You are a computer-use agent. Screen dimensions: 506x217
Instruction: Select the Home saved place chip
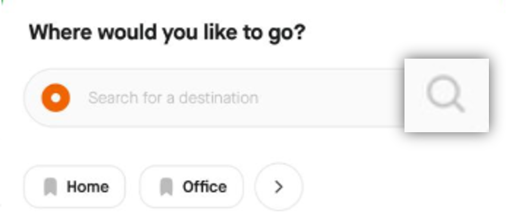75,187
